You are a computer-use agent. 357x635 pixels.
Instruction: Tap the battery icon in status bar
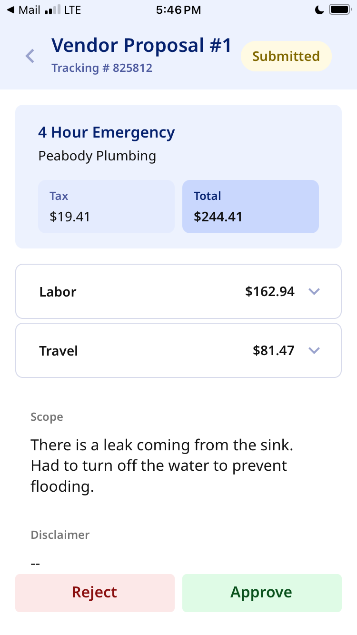pyautogui.click(x=340, y=10)
